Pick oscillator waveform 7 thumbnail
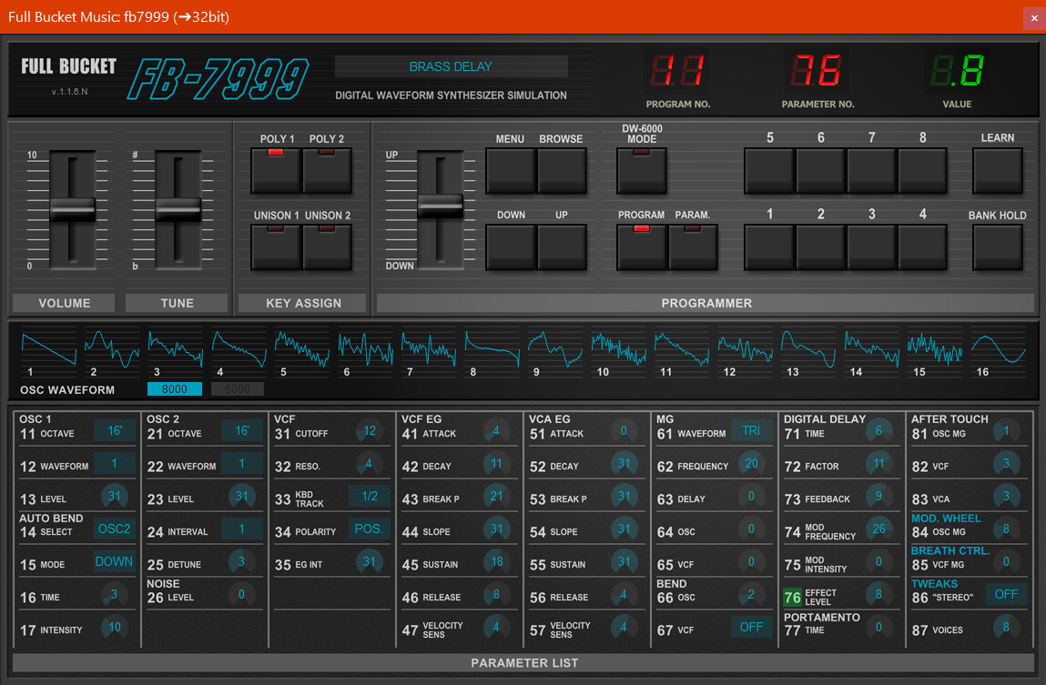1046x685 pixels. tap(429, 350)
